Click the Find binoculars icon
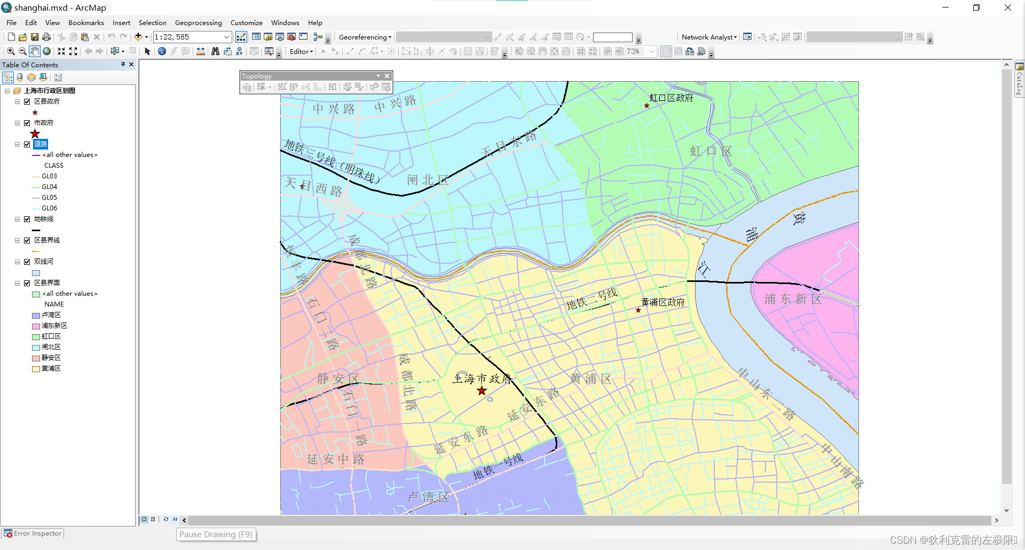1025x550 pixels. [215, 51]
